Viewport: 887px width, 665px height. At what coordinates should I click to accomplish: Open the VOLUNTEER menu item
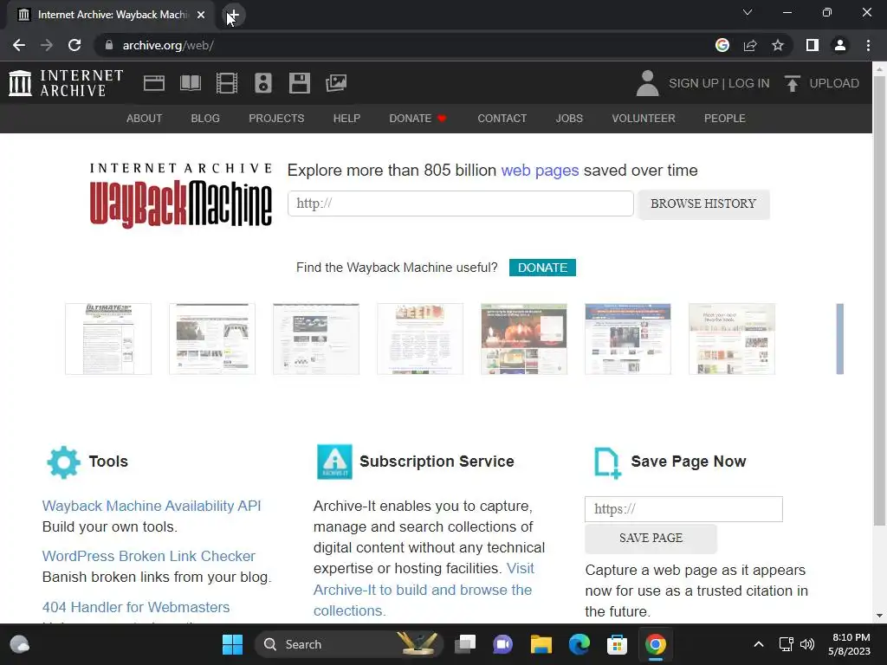coord(644,118)
